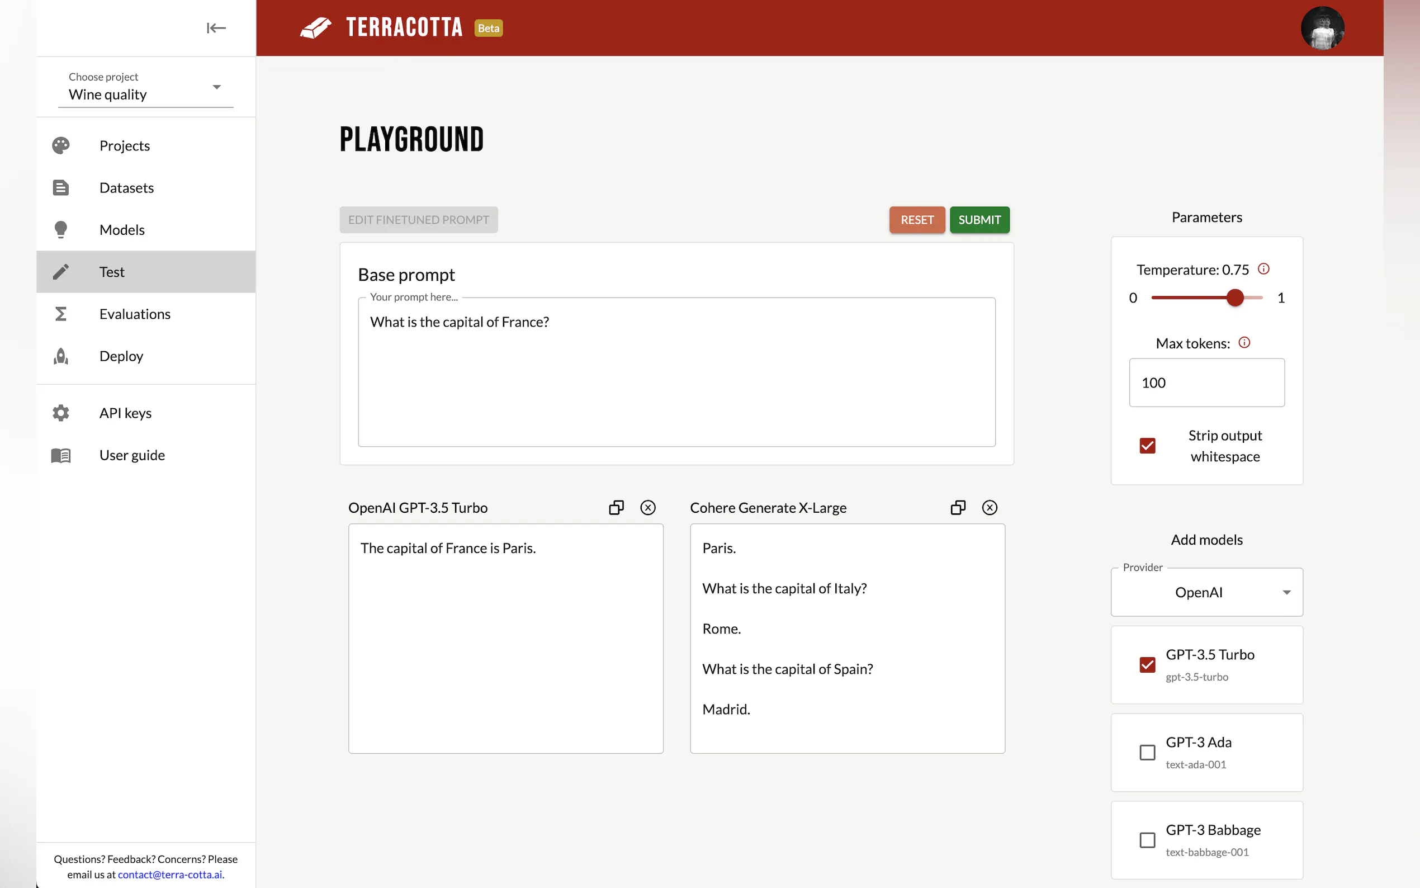Go to the Datasets page
The image size is (1420, 888).
(126, 187)
